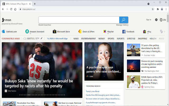Click SEATTLE / 57°F weather text
The height and width of the screenshot is (106, 169).
coord(33,38)
